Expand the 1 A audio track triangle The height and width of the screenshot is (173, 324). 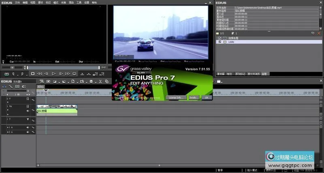(8, 127)
